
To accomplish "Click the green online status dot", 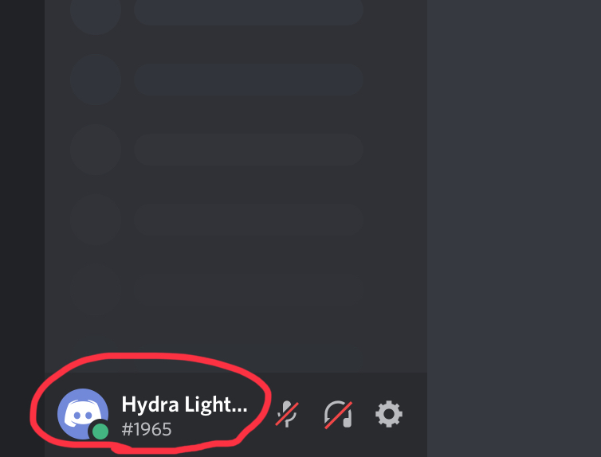I will click(x=100, y=432).
